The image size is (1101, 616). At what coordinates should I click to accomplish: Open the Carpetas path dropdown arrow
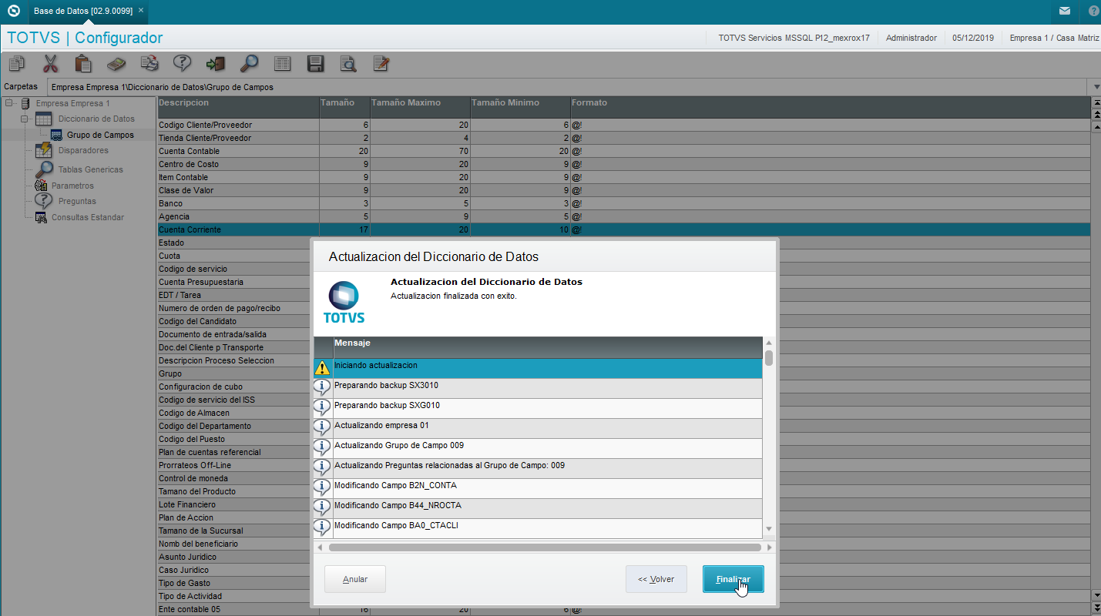1096,86
